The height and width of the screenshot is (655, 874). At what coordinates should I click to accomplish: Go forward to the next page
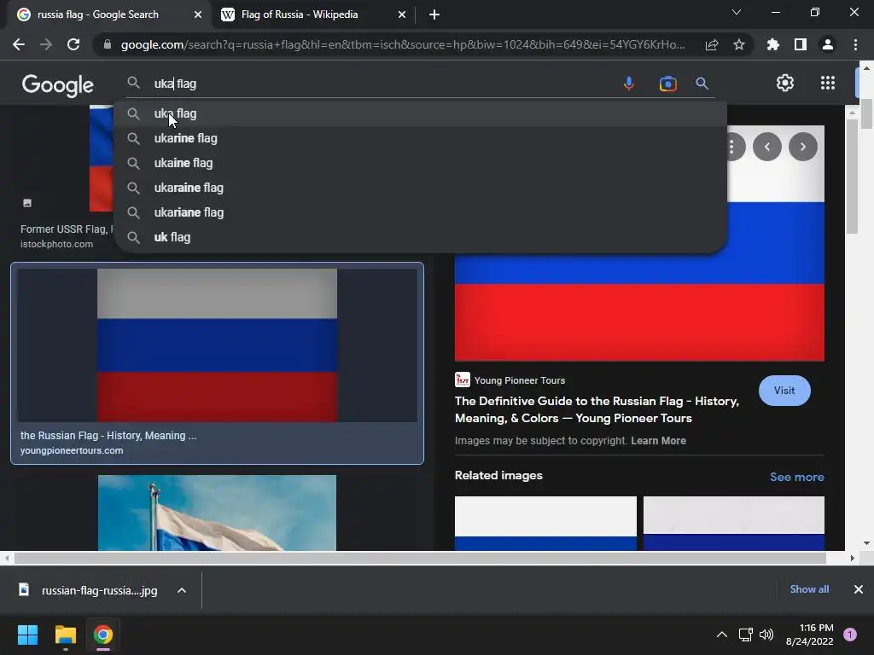[46, 44]
